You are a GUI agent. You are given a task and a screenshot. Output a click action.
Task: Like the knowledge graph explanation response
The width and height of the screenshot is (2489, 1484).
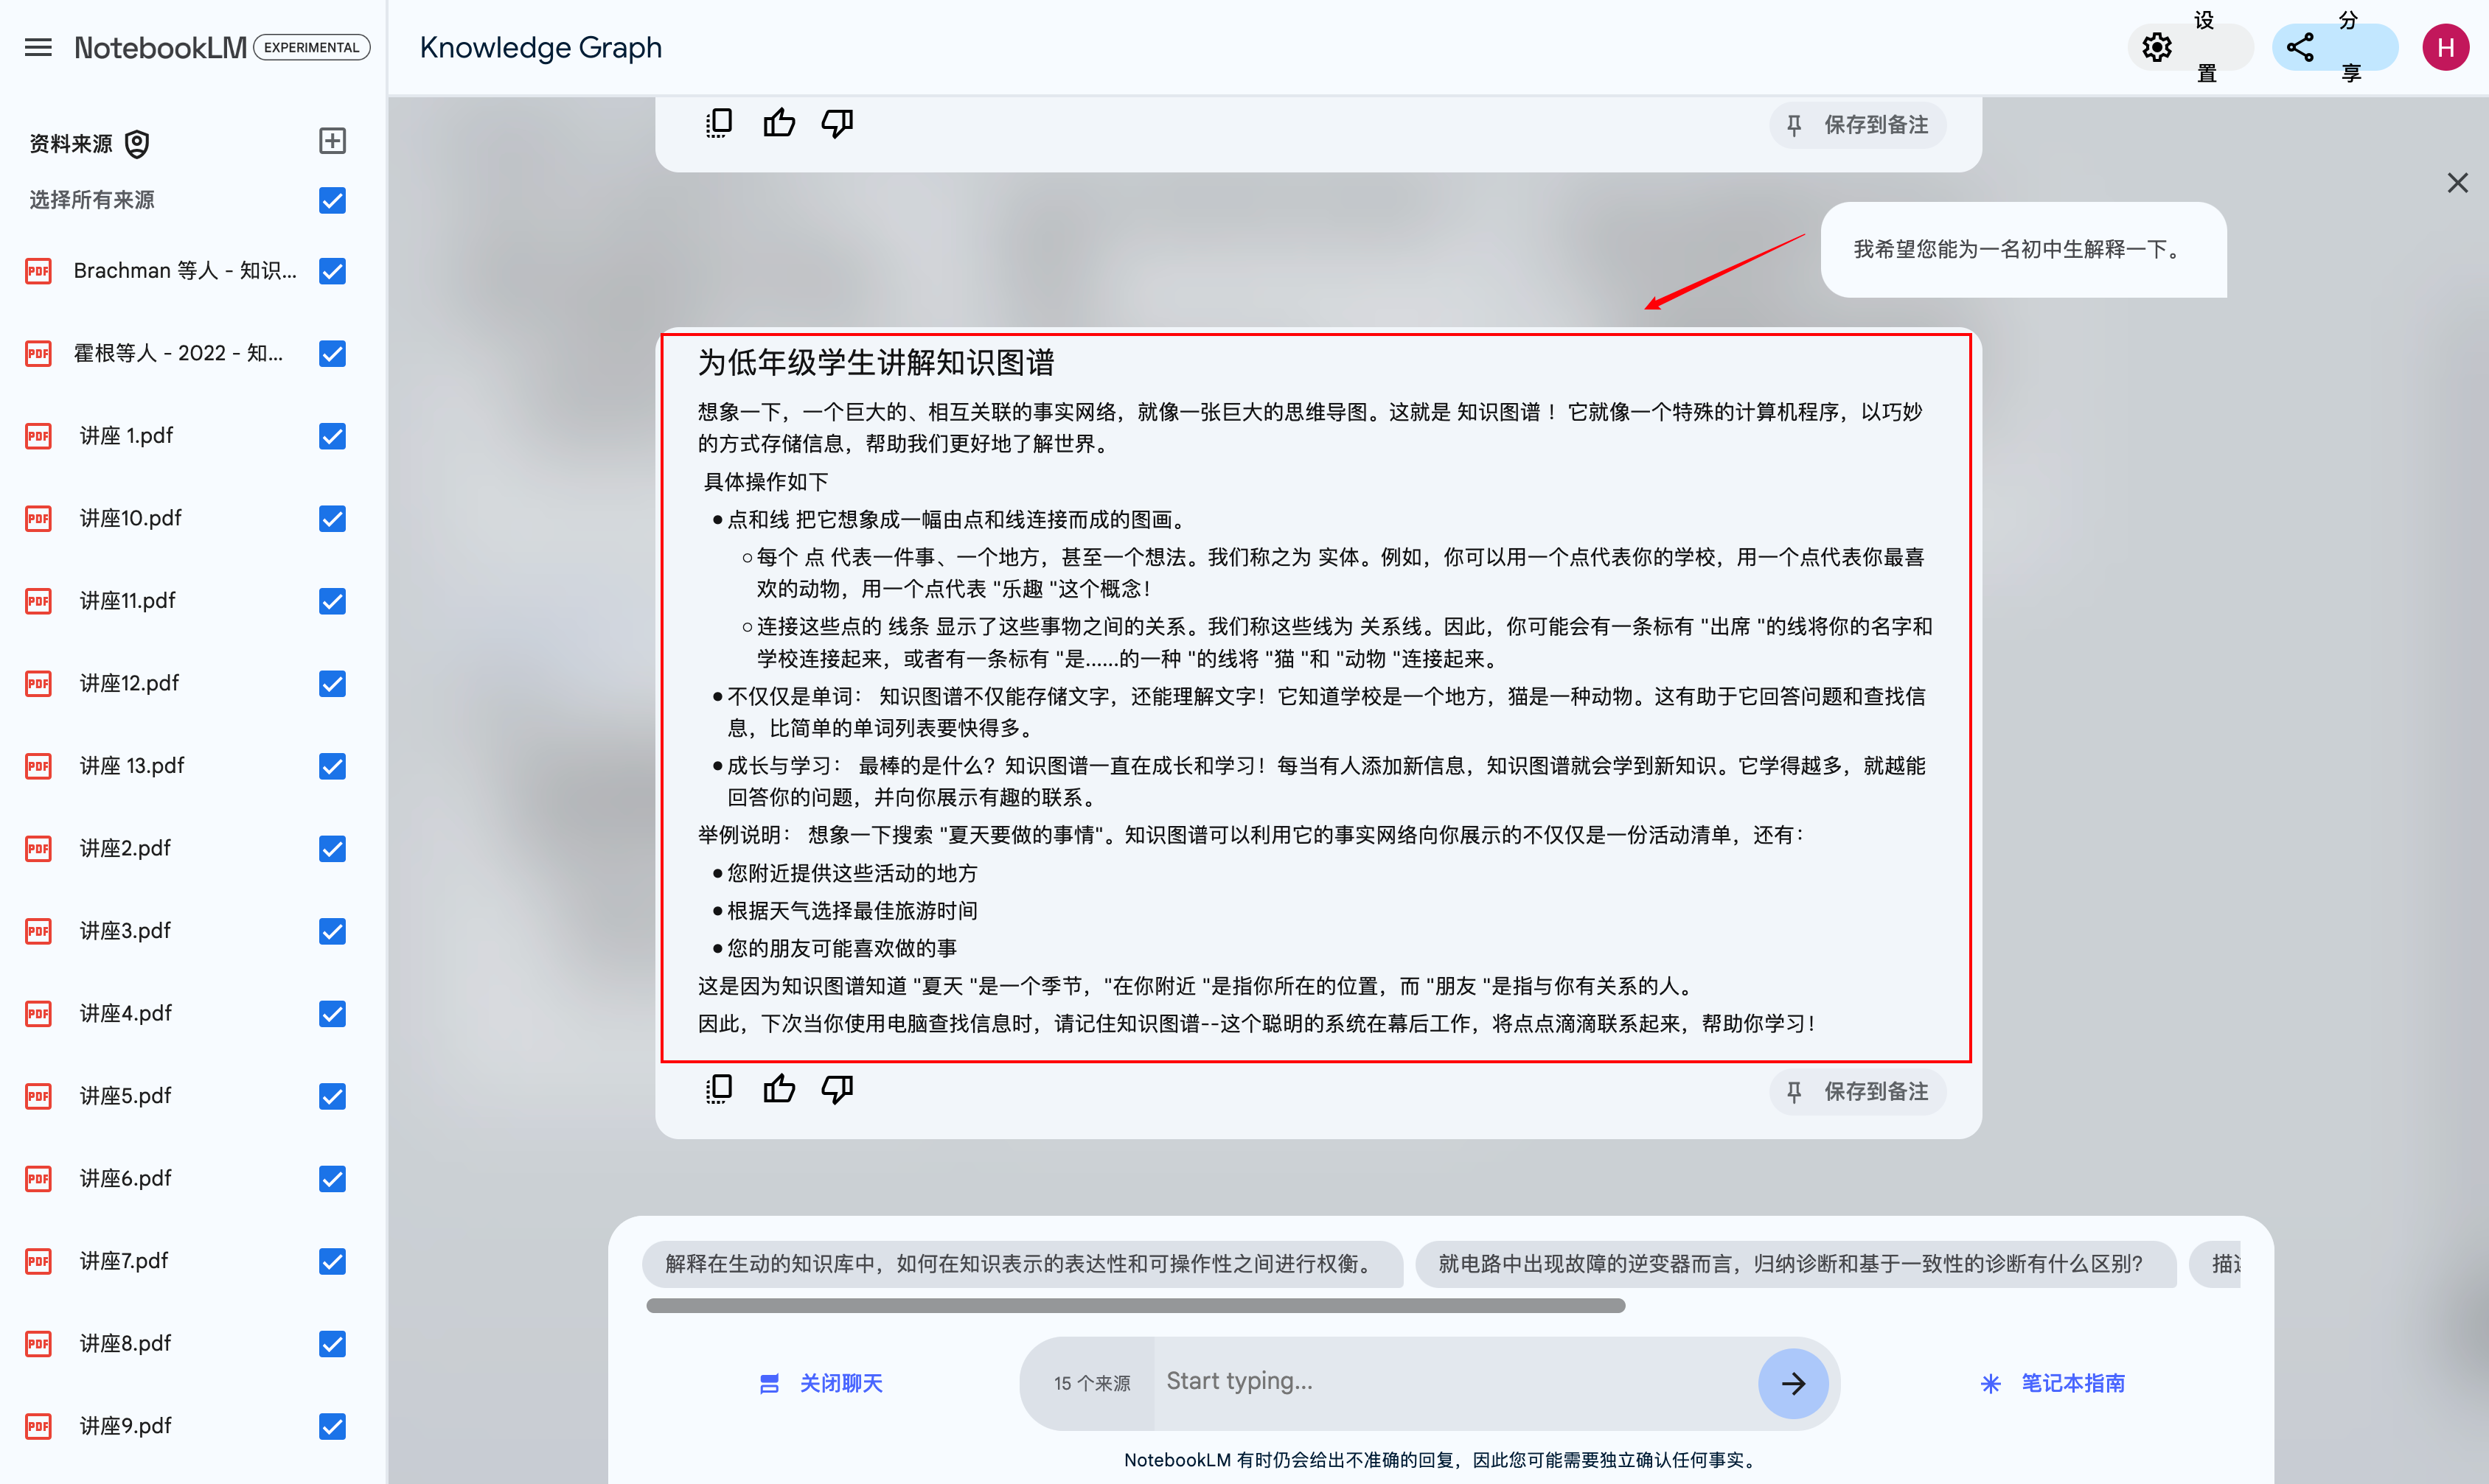coord(779,1090)
